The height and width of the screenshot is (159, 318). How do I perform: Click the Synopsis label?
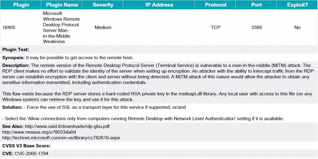(13, 58)
